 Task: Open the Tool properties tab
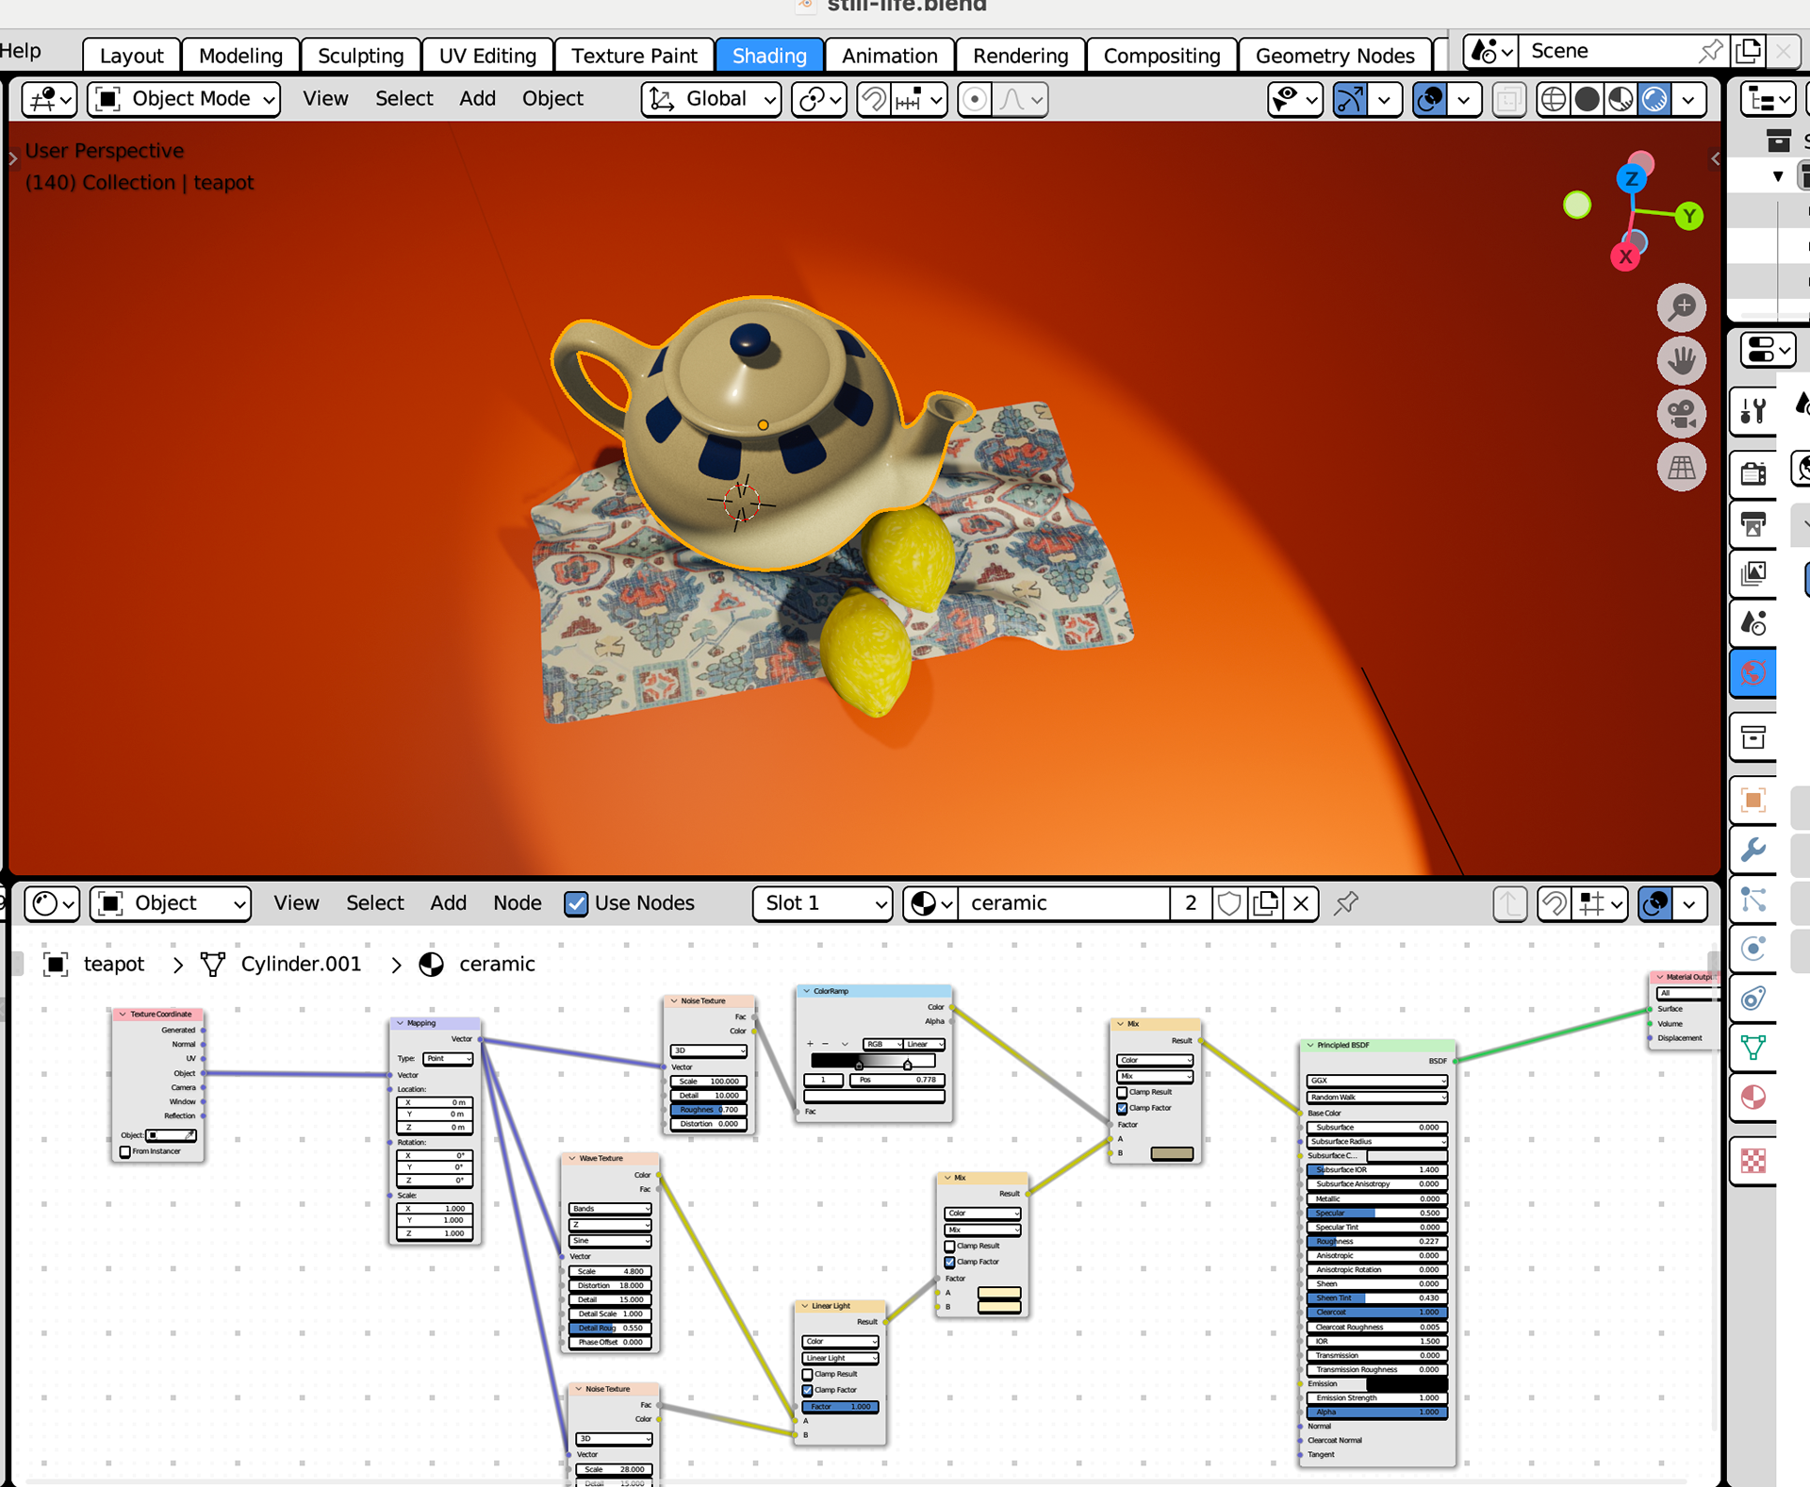click(1753, 411)
